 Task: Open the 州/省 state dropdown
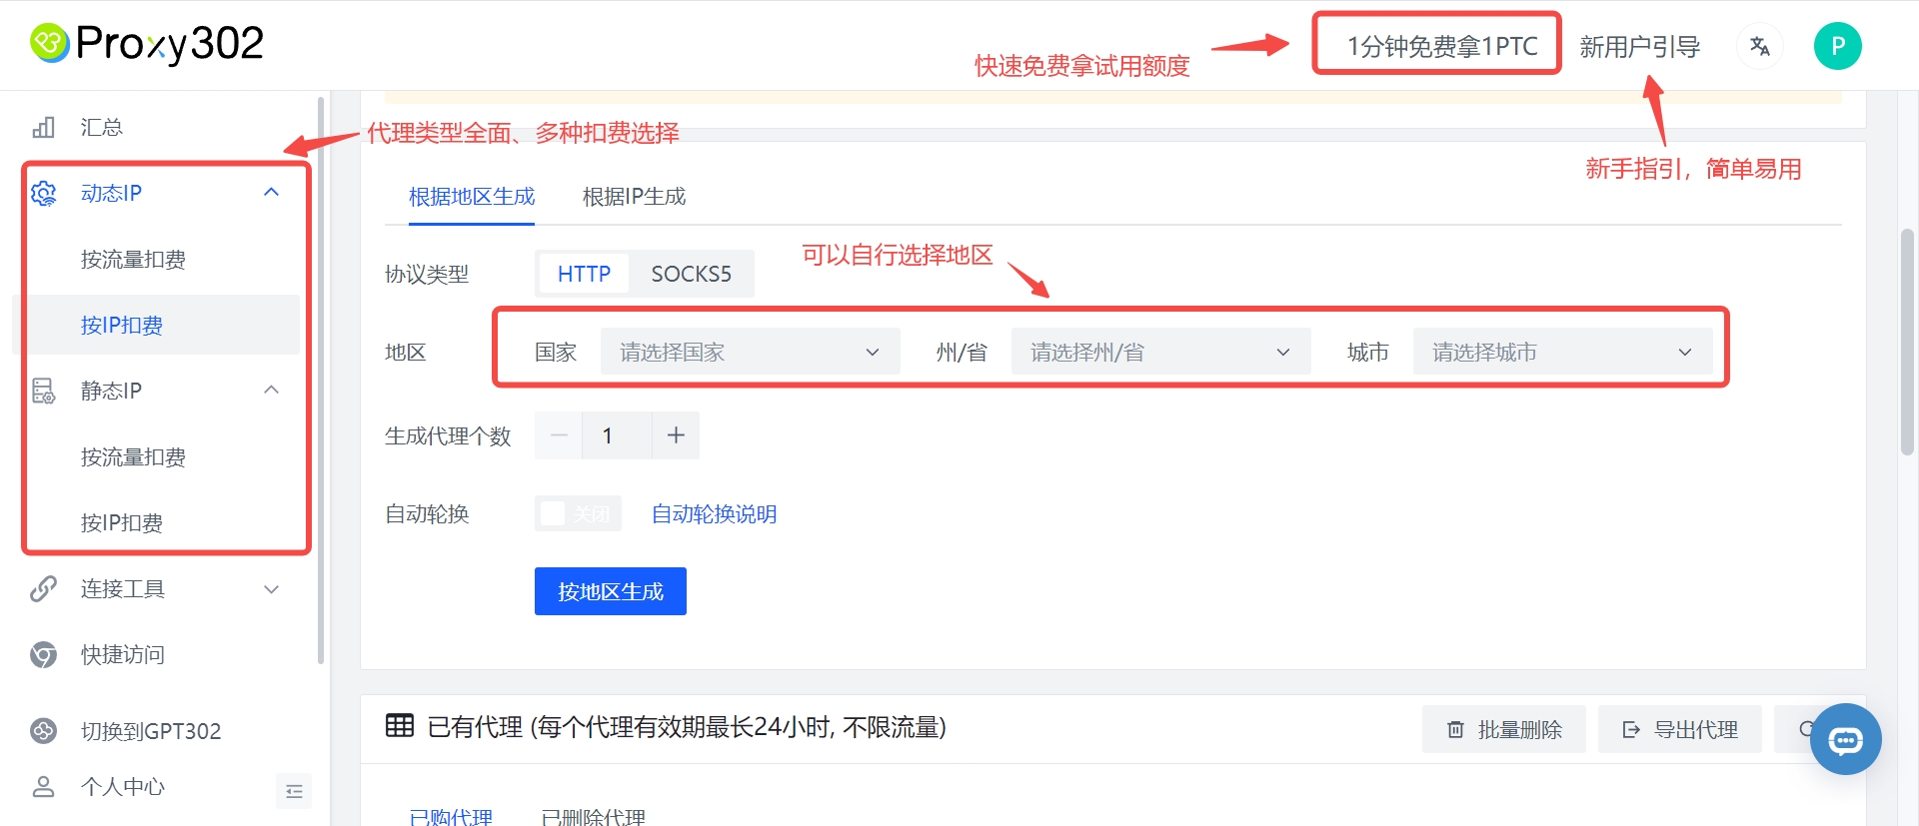click(x=1160, y=352)
